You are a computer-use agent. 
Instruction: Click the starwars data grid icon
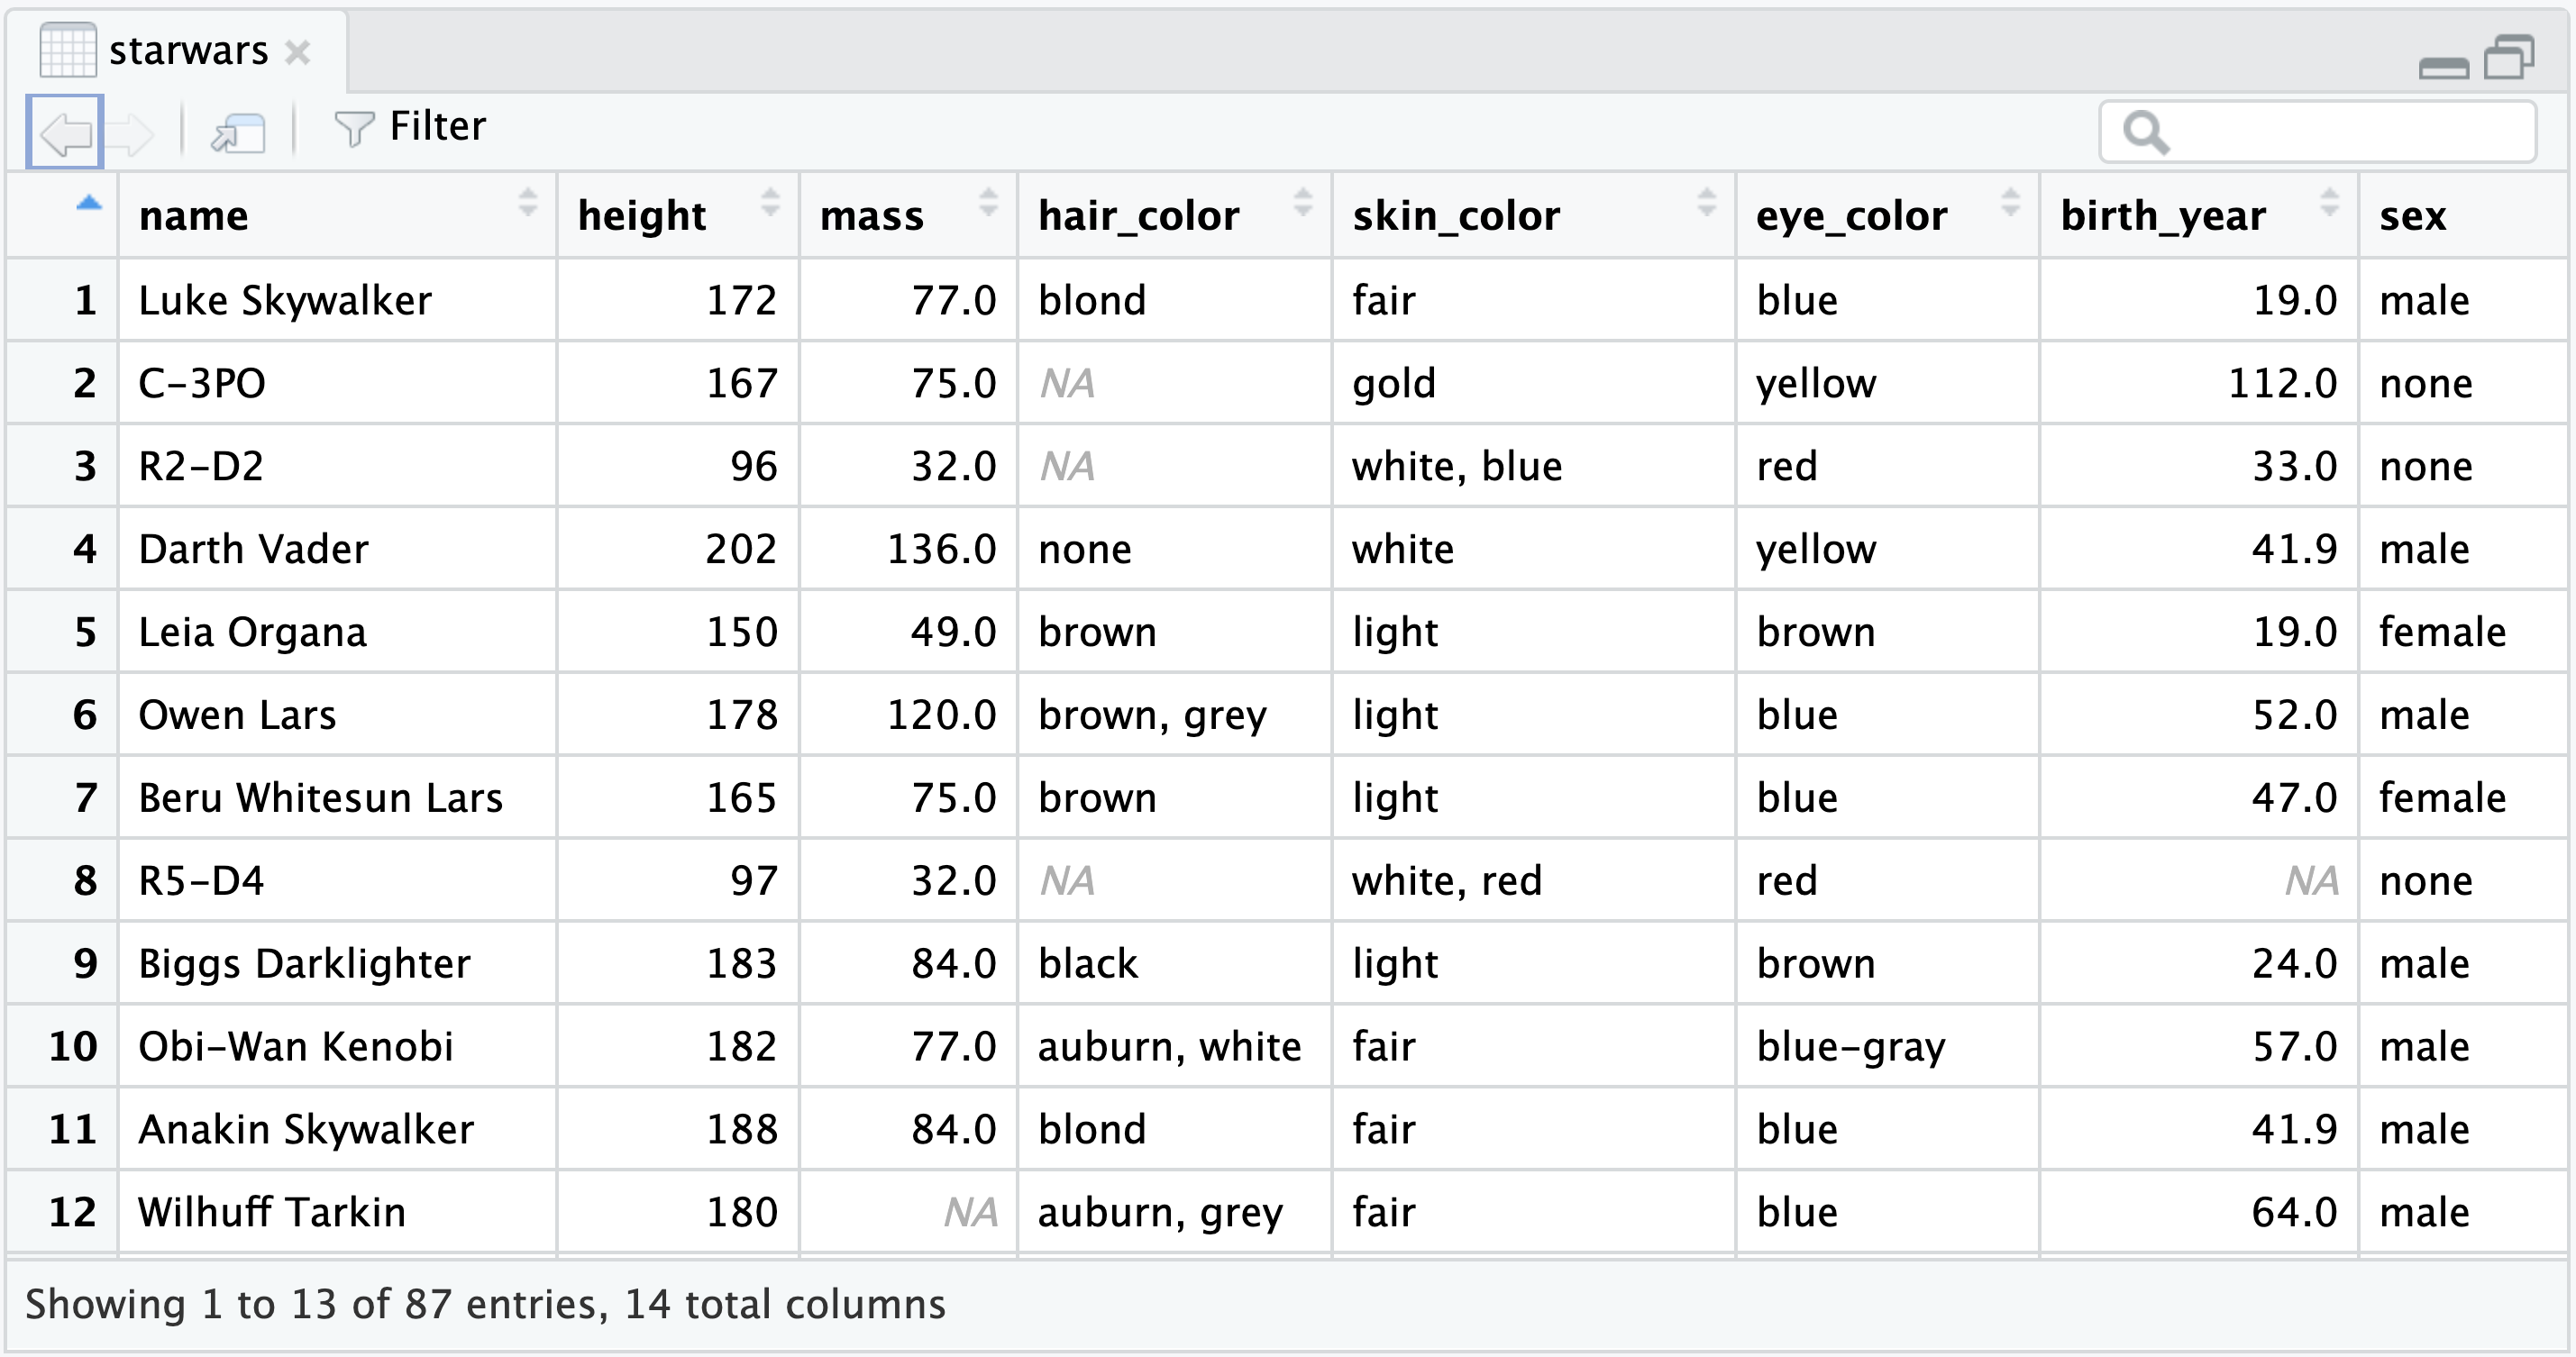(x=67, y=50)
